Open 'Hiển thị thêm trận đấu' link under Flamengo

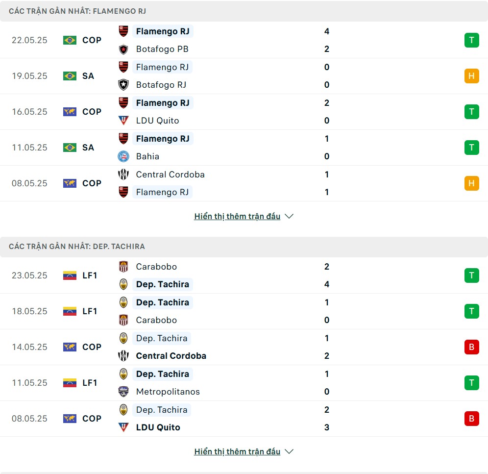(x=237, y=216)
